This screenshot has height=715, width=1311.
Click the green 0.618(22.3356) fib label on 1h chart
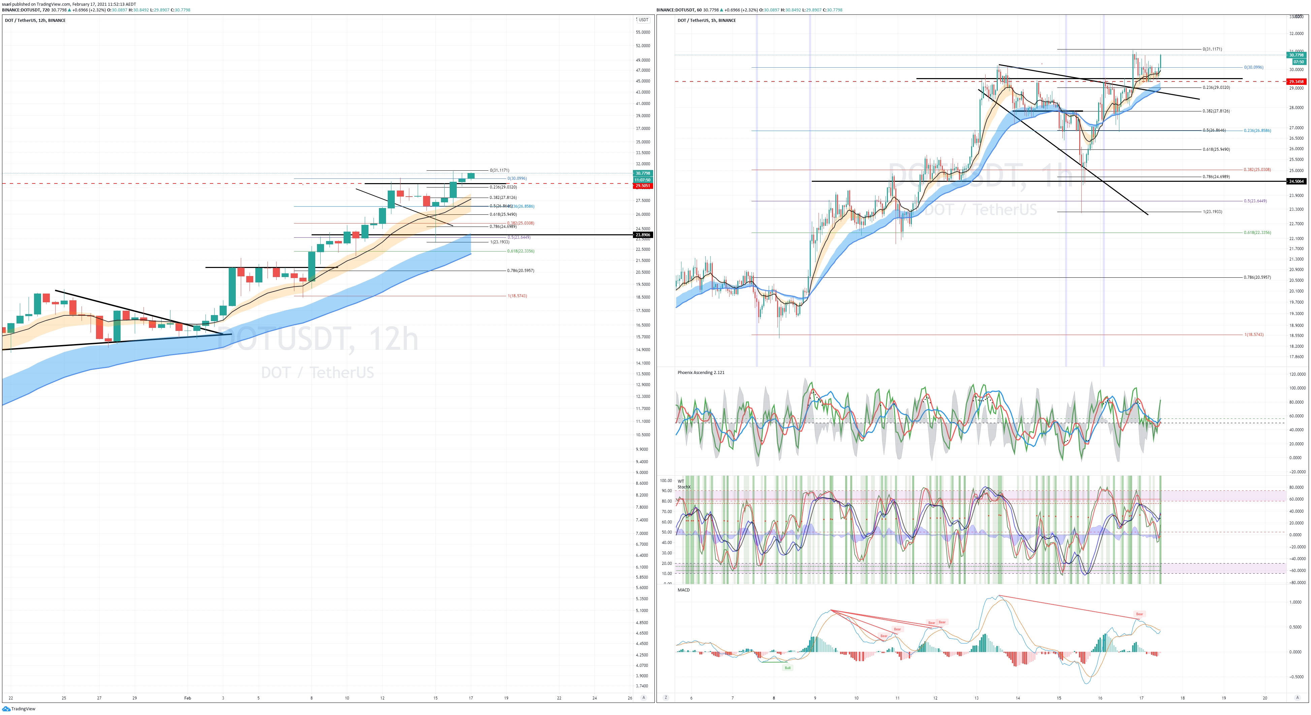coord(1257,232)
